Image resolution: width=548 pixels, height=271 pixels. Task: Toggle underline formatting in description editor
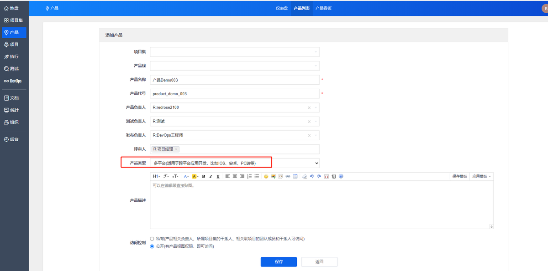pos(218,176)
